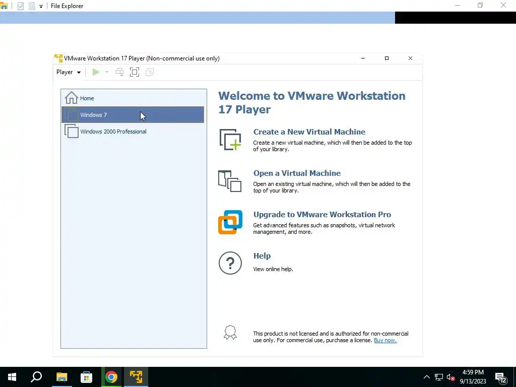Click Upgrade to VMware Workstation Pro link
Viewport: 516px width, 387px height.
[322, 215]
